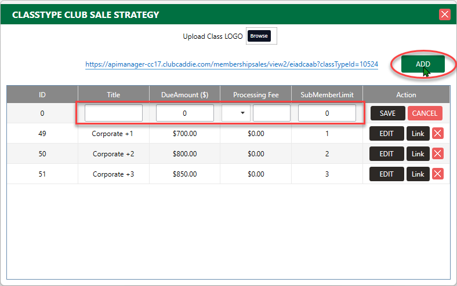The height and width of the screenshot is (286, 457).
Task: Open the Processing Fee type dropdown
Action: click(x=236, y=113)
